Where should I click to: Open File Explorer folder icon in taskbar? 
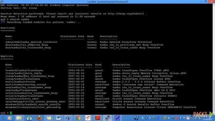tap(19, 118)
